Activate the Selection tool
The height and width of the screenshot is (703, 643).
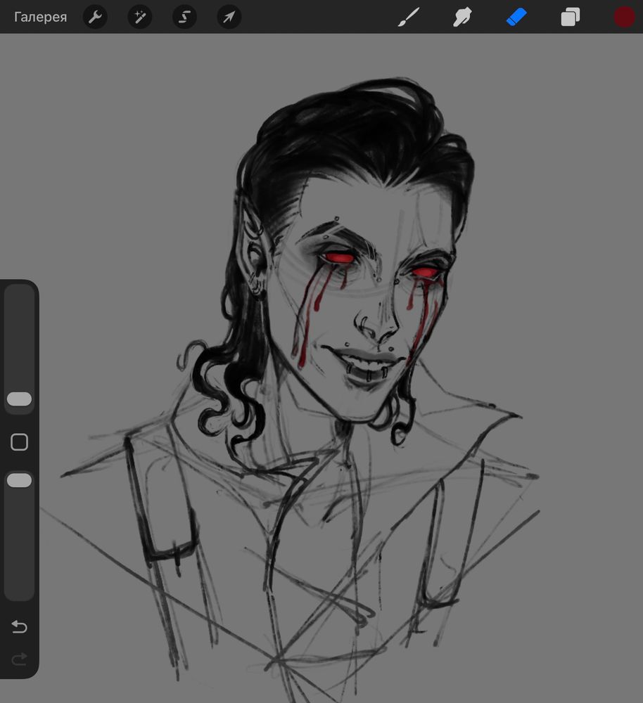[184, 17]
